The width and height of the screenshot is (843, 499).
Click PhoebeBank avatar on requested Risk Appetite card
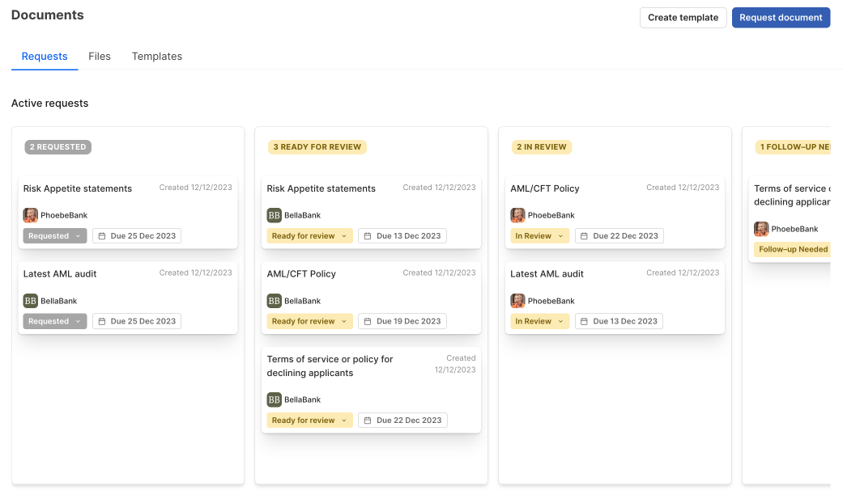31,215
